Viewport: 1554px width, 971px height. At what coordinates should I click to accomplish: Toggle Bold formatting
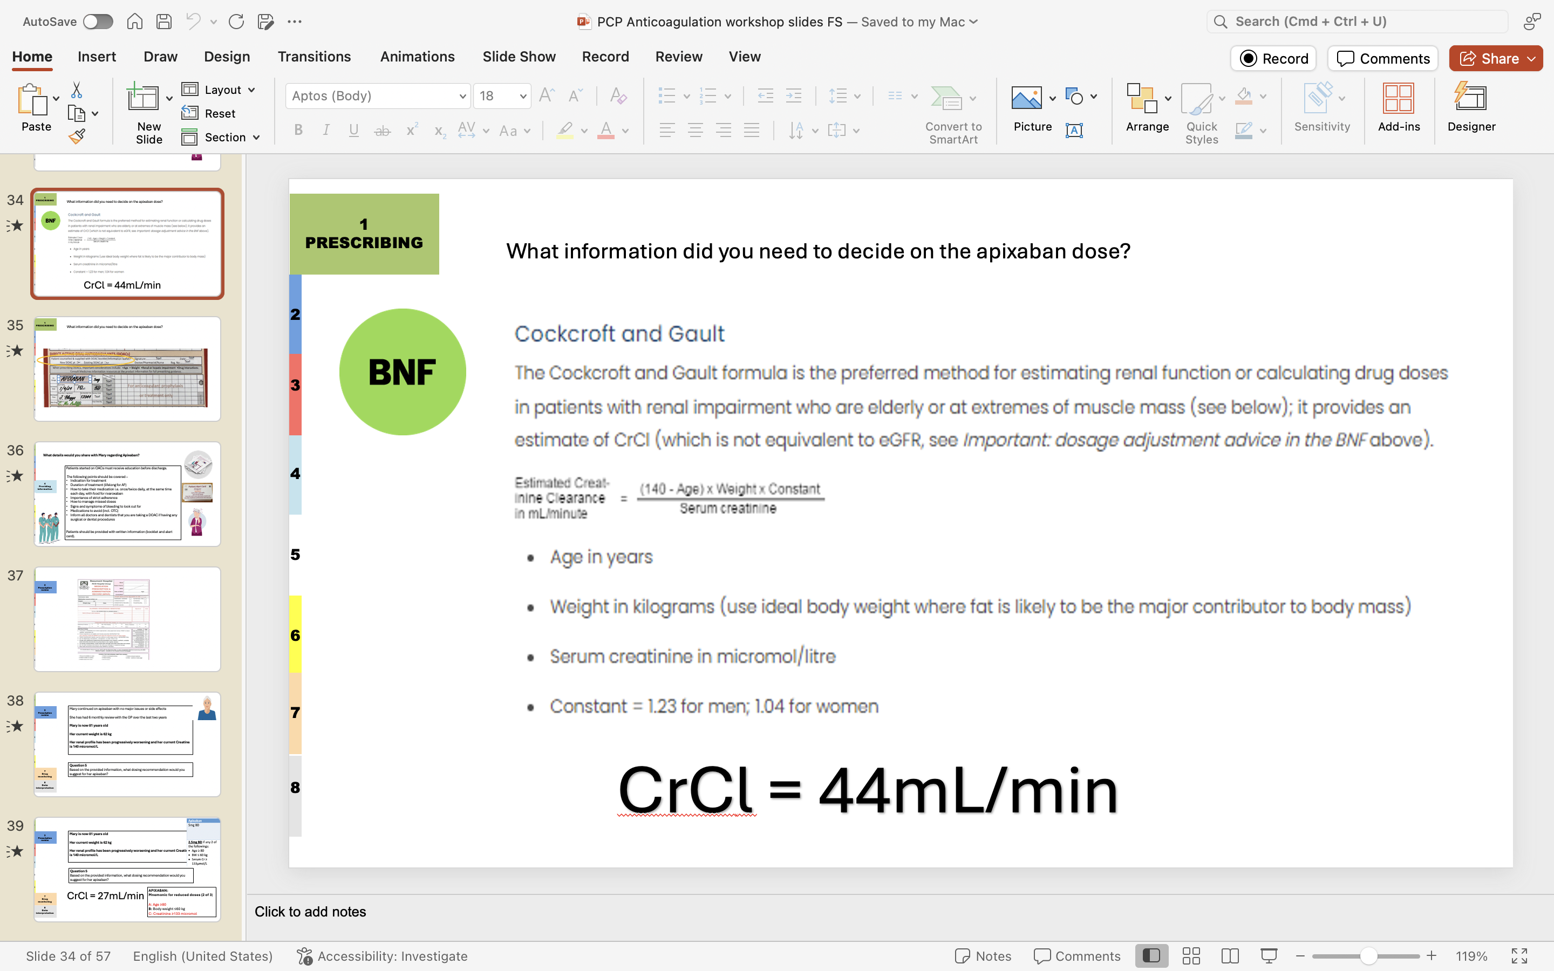pos(298,131)
